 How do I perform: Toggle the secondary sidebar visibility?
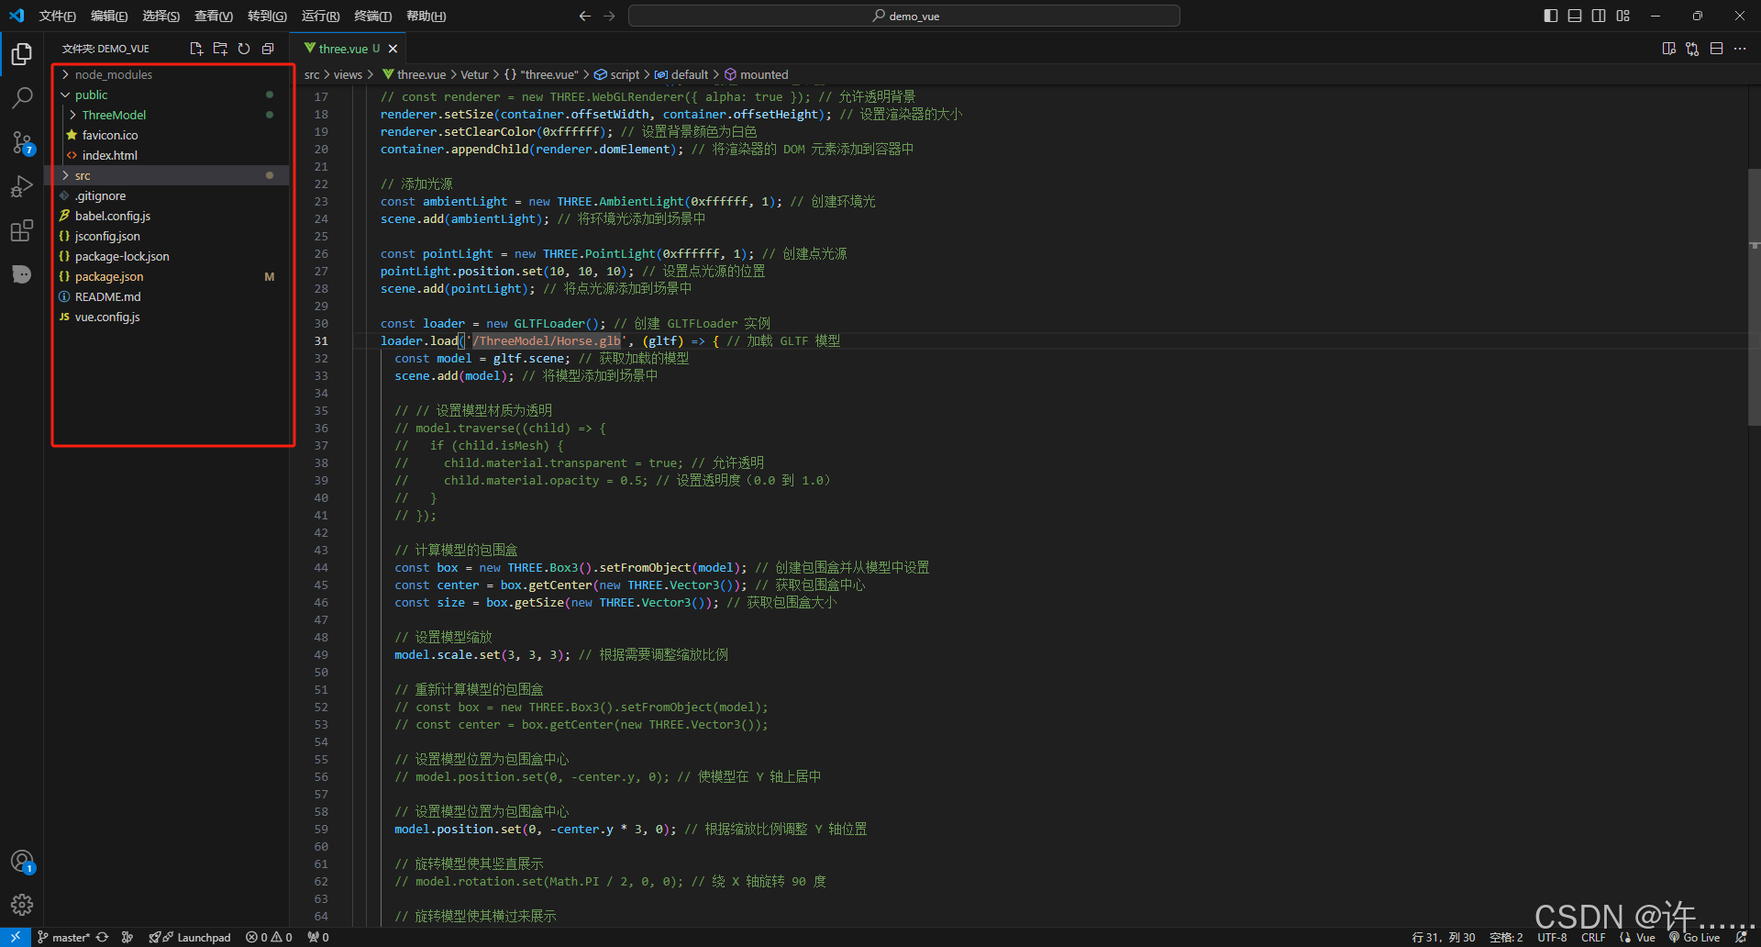[1599, 16]
